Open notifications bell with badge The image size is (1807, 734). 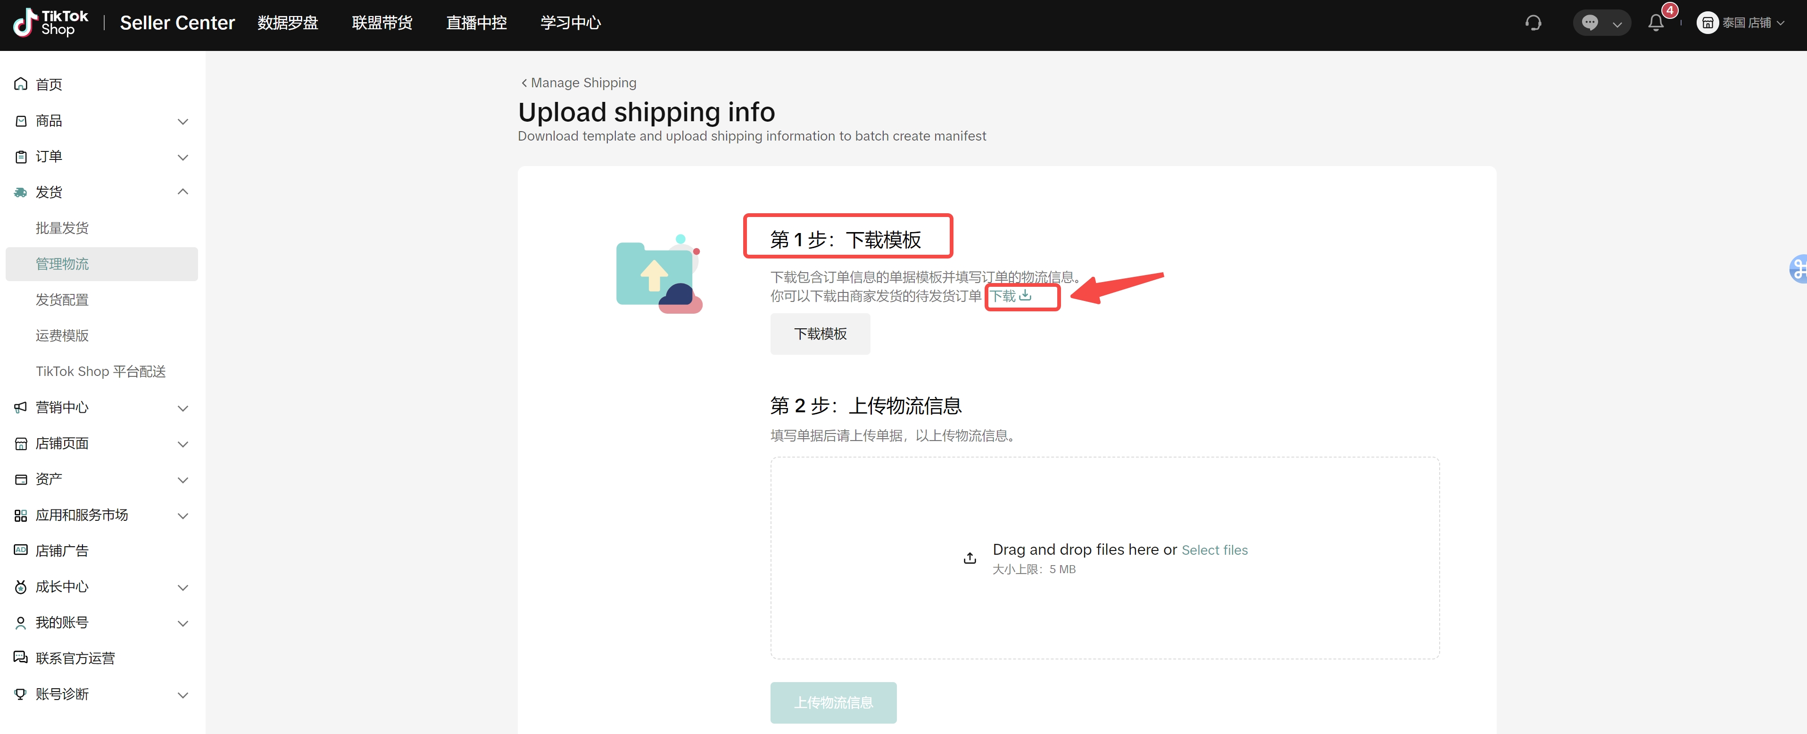pos(1656,23)
